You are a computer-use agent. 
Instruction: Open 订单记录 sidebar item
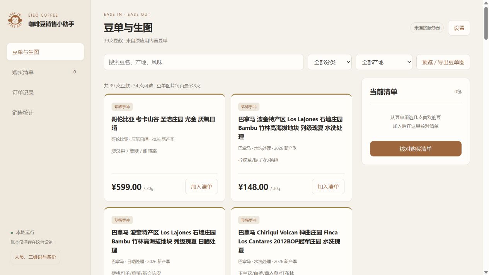[45, 92]
